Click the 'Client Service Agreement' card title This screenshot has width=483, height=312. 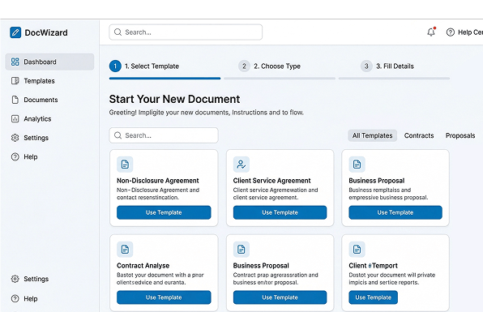[271, 181]
